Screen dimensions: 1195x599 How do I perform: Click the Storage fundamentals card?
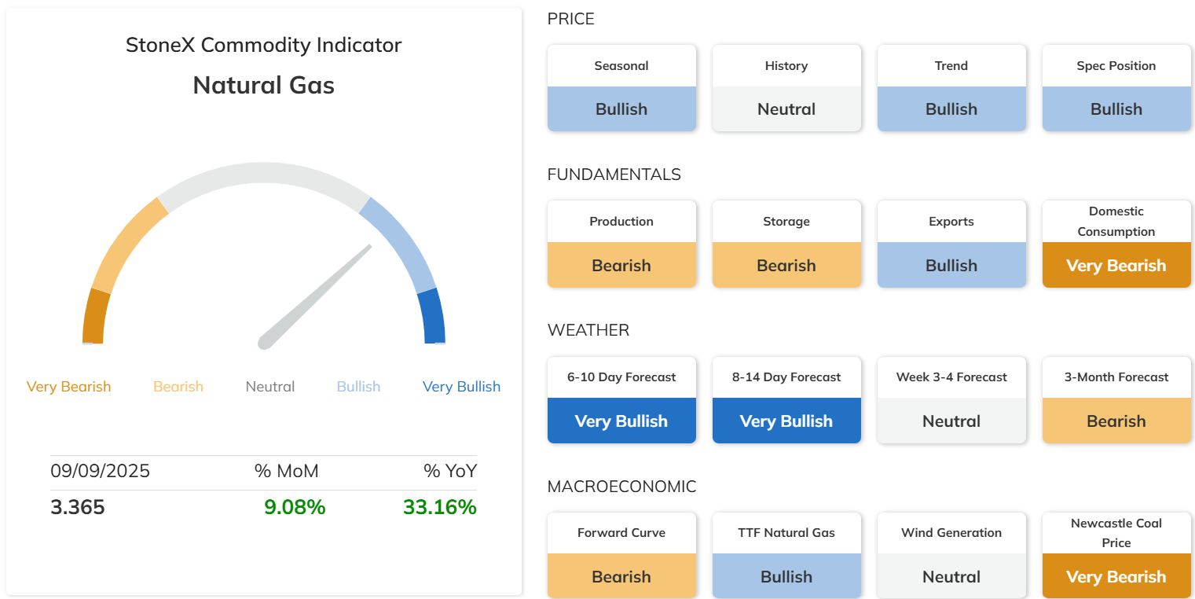pos(786,244)
